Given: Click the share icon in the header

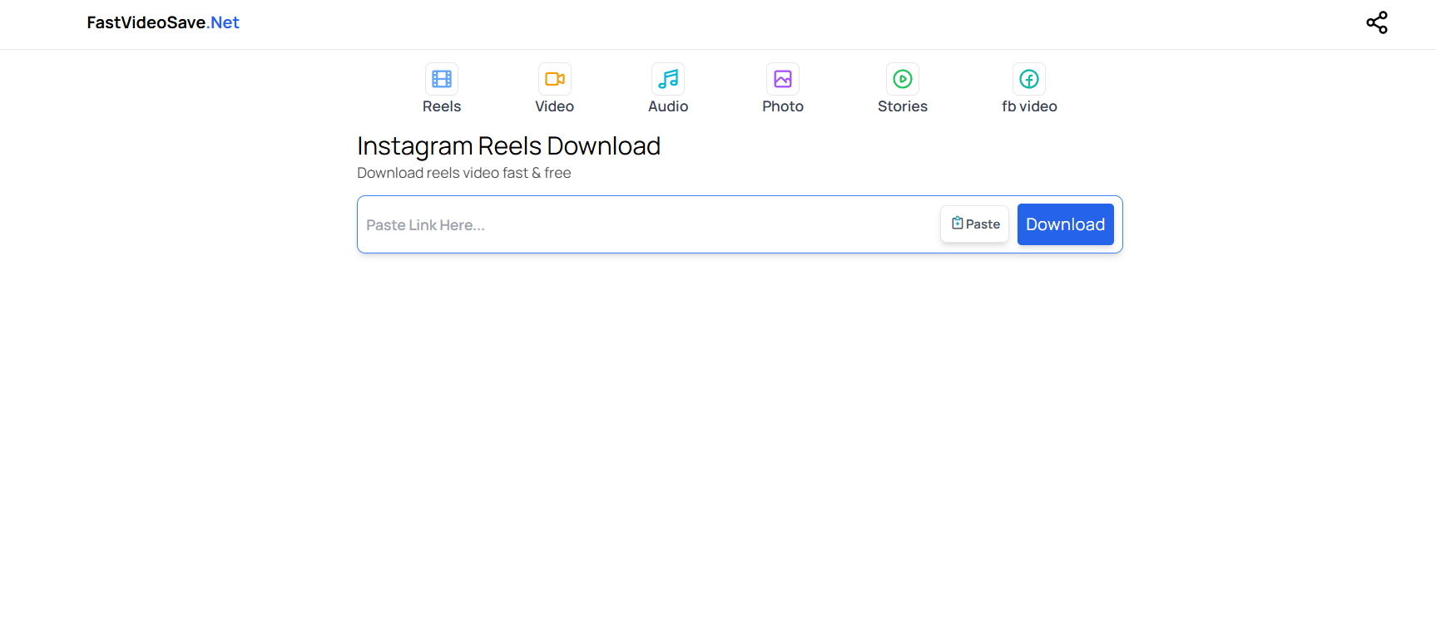Looking at the screenshot, I should click(1377, 22).
